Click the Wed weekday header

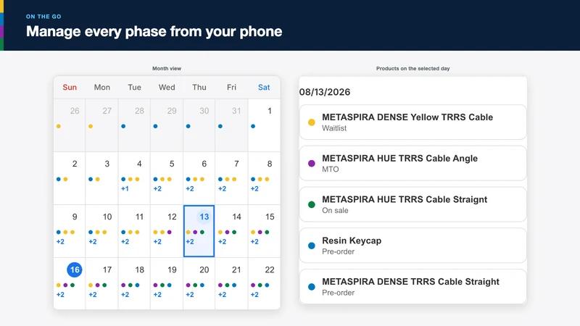(167, 87)
